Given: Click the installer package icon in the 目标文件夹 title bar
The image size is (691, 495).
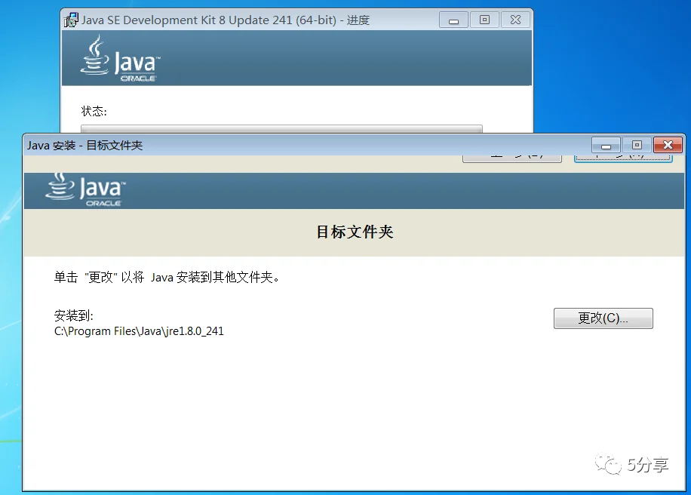Looking at the screenshot, I should tap(29, 145).
